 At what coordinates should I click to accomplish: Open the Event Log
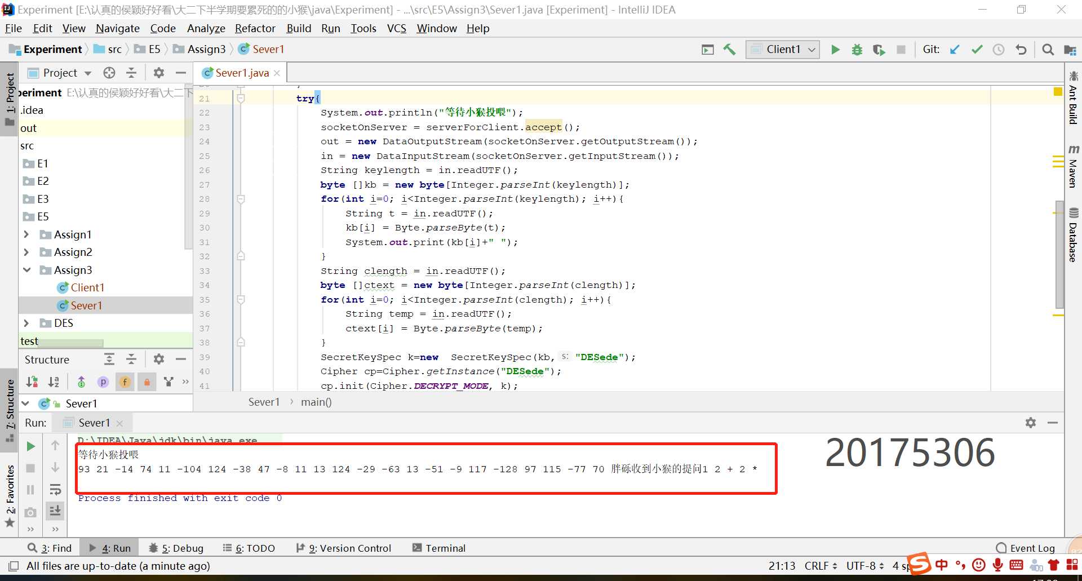(x=1026, y=548)
